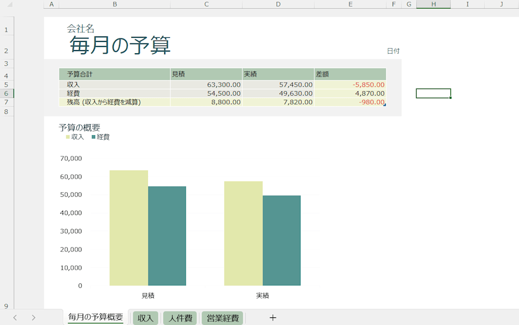519x325 pixels.
Task: Select the 残高 (収入から経費を減算) cell
Action: tap(115, 102)
